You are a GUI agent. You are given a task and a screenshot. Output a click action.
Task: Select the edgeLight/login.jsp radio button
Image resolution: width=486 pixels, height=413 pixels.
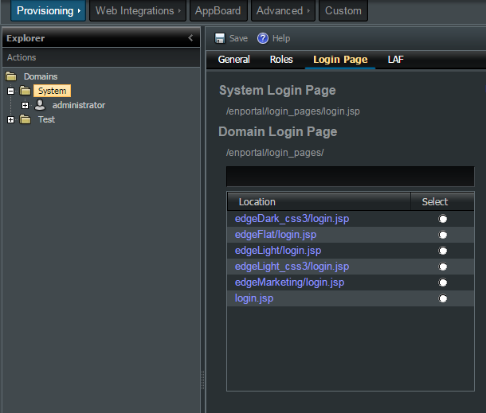[443, 251]
